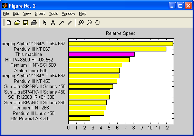Click the Athlon Linux 600 bar

[x=94, y=70]
